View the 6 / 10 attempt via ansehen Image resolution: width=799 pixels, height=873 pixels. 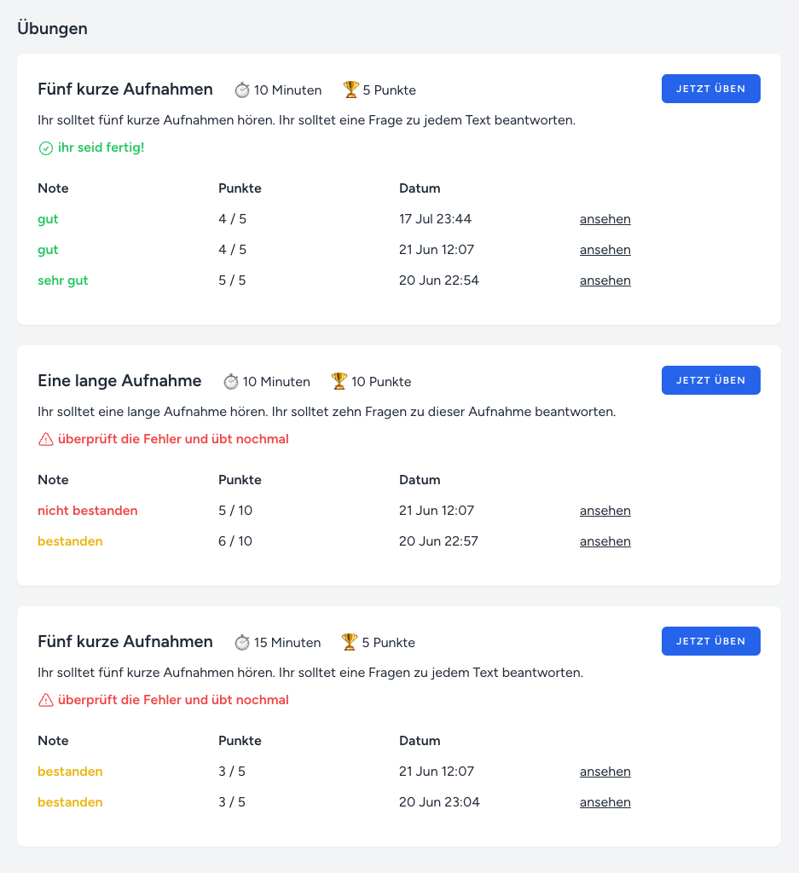coord(605,541)
